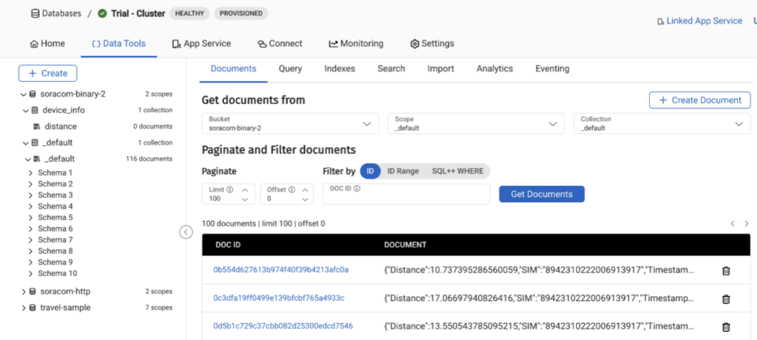Screen dimensions: 757x340
Task: Click the Get Documents button
Action: pos(541,194)
